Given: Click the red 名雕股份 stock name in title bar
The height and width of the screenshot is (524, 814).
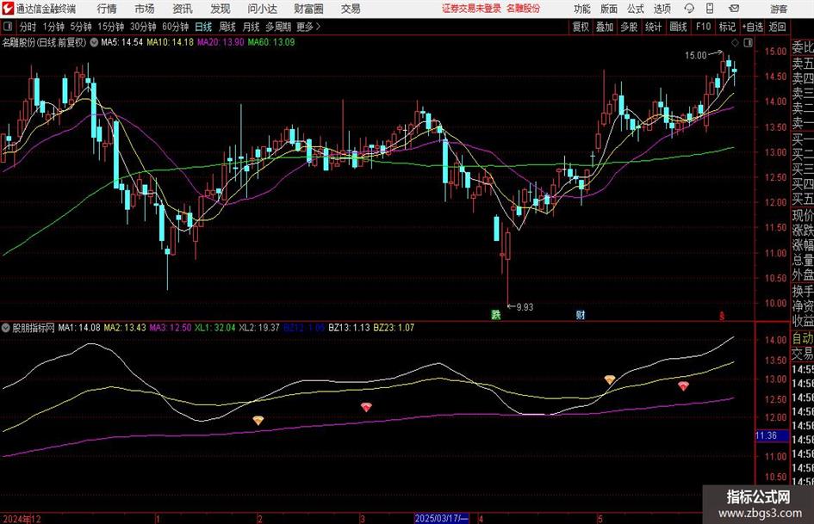Looking at the screenshot, I should (x=524, y=9).
